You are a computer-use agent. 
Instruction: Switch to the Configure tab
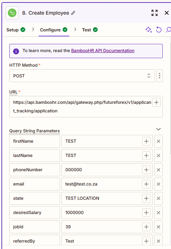coord(54,30)
